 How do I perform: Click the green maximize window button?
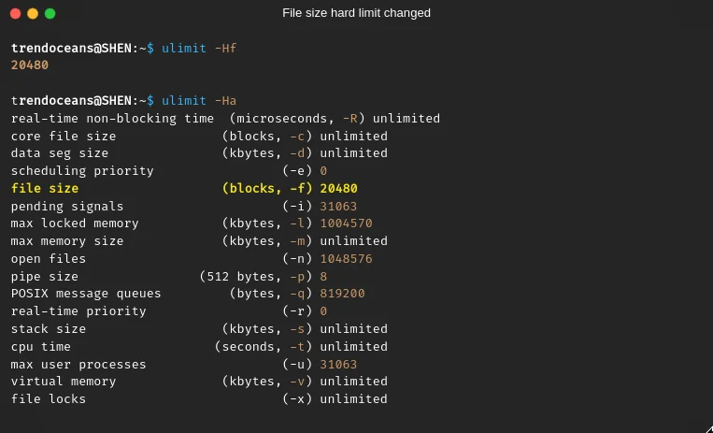tap(50, 13)
